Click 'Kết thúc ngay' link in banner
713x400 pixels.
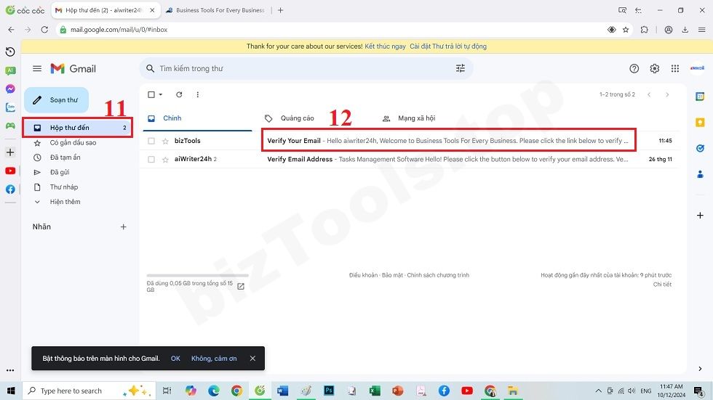click(385, 46)
